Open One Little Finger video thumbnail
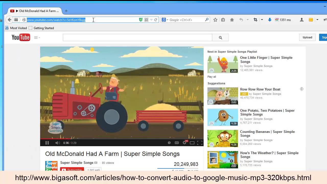The width and height of the screenshot is (327, 184). (x=223, y=64)
